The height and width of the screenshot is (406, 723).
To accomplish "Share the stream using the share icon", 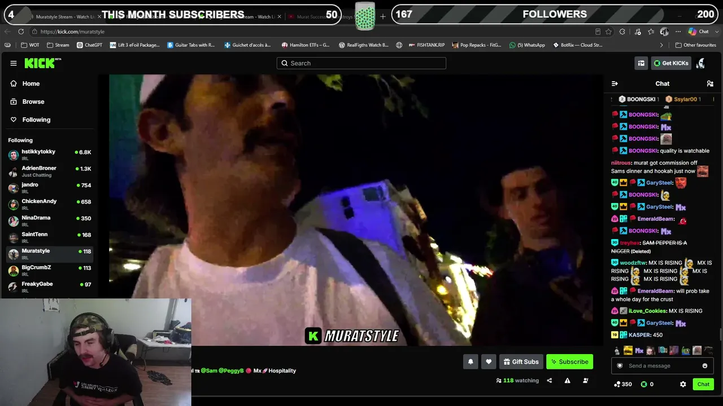I will 549,381.
